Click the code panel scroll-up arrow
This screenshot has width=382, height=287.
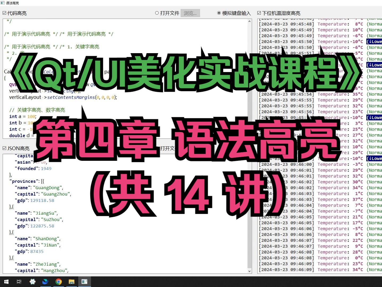tap(250, 21)
